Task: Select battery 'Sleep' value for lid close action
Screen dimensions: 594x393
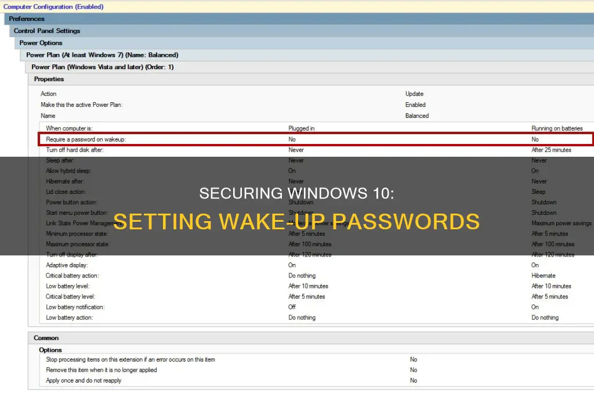Action: click(538, 192)
